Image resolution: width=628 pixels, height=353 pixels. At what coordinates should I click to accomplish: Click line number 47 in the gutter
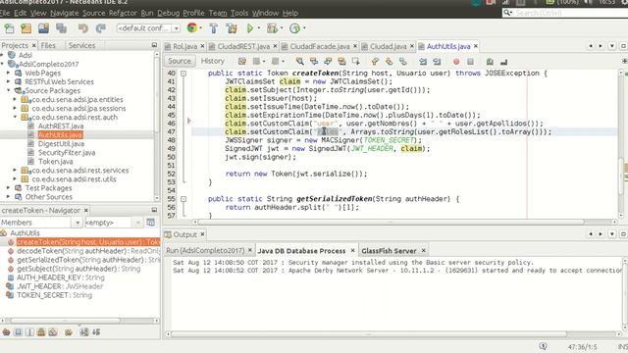171,131
